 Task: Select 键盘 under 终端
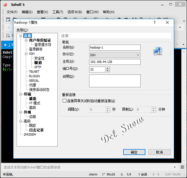[x=33, y=98]
